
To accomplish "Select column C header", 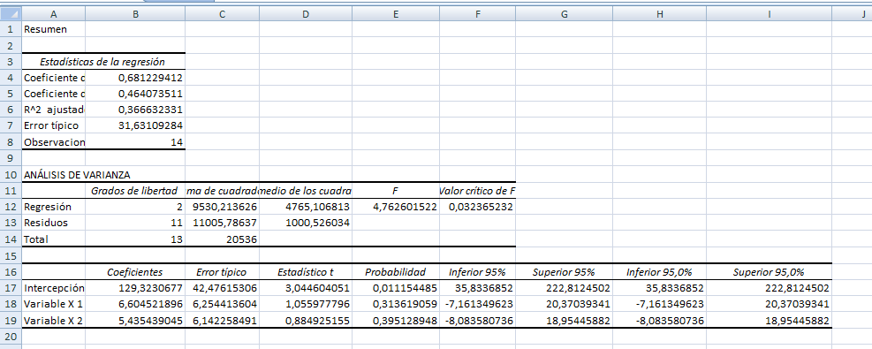I will (222, 14).
